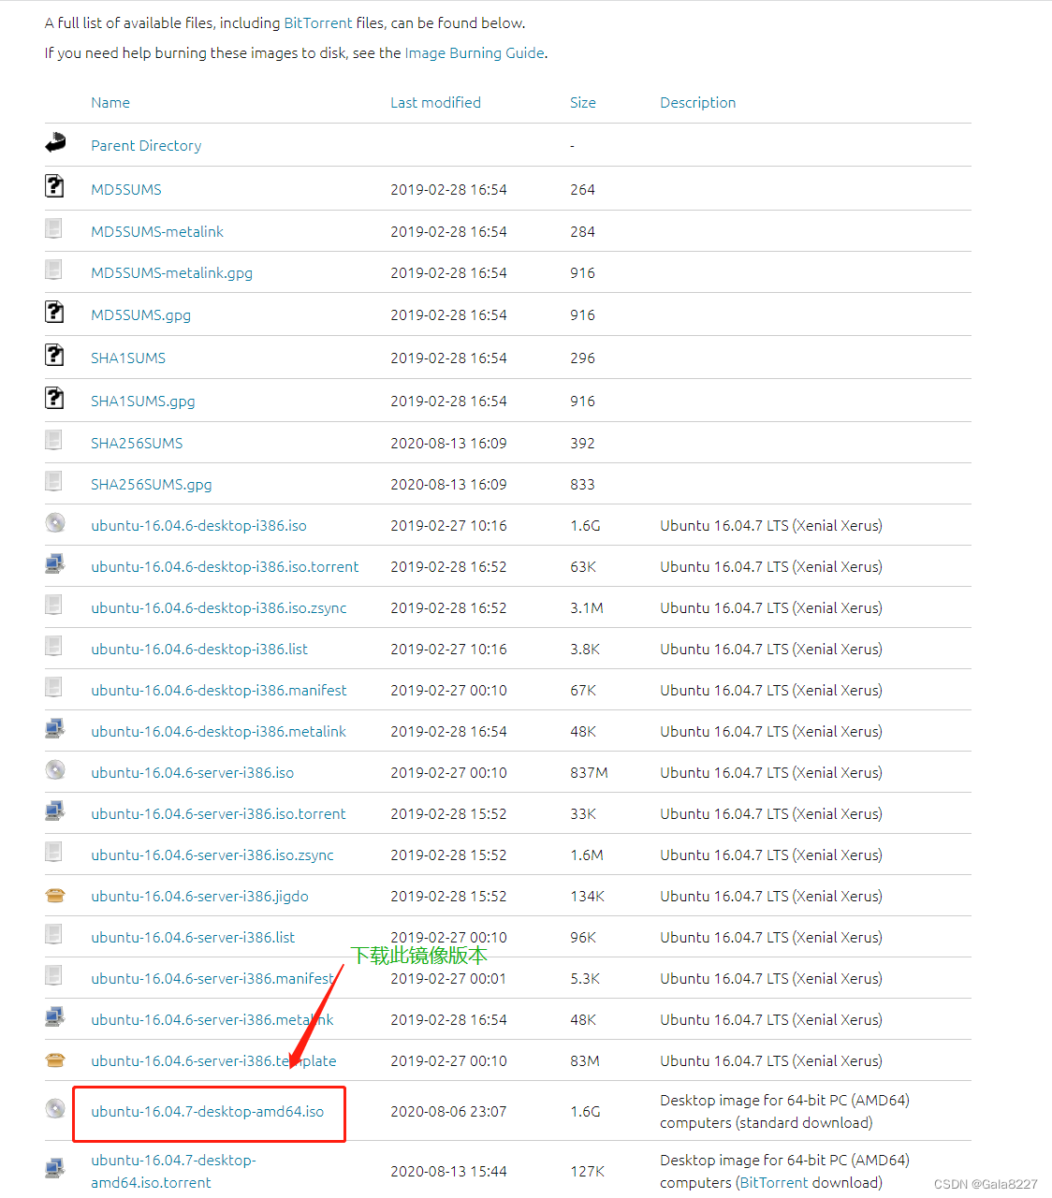1052x1198 pixels.
Task: Open ubuntu-16.04.6-server-i386.manifest link
Action: [x=212, y=978]
